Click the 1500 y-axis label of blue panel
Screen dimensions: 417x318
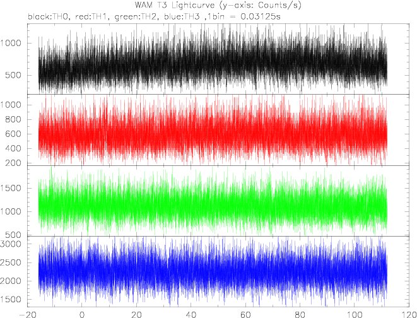point(10,300)
